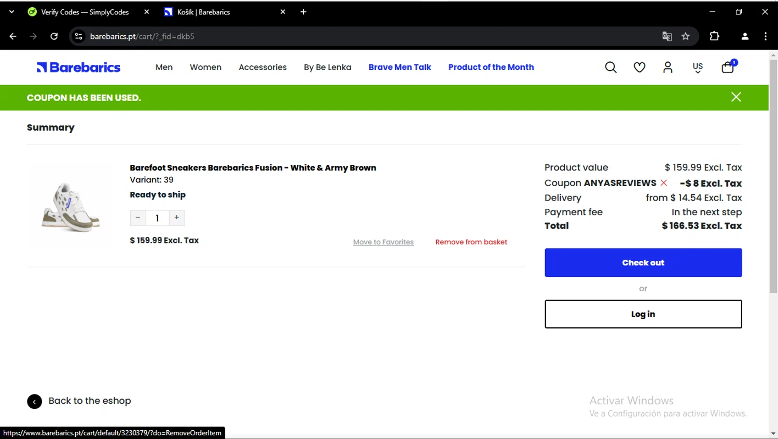Remove coupon ANYASREVIEWS with red X
Screen dimensions: 778x439
point(663,182)
